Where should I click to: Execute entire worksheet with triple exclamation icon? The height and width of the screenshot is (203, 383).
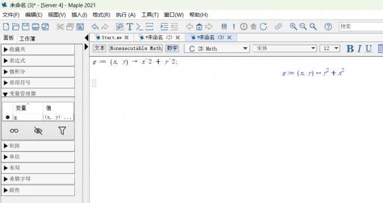pyautogui.click(x=224, y=26)
